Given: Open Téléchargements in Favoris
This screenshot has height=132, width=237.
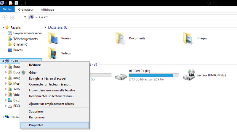Looking at the screenshot, I should 23,39.
